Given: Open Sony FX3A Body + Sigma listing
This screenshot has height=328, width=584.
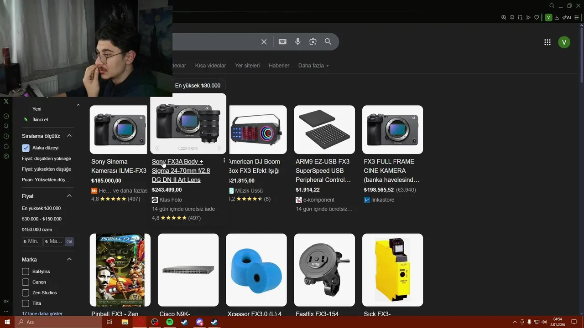Looking at the screenshot, I should 181,170.
